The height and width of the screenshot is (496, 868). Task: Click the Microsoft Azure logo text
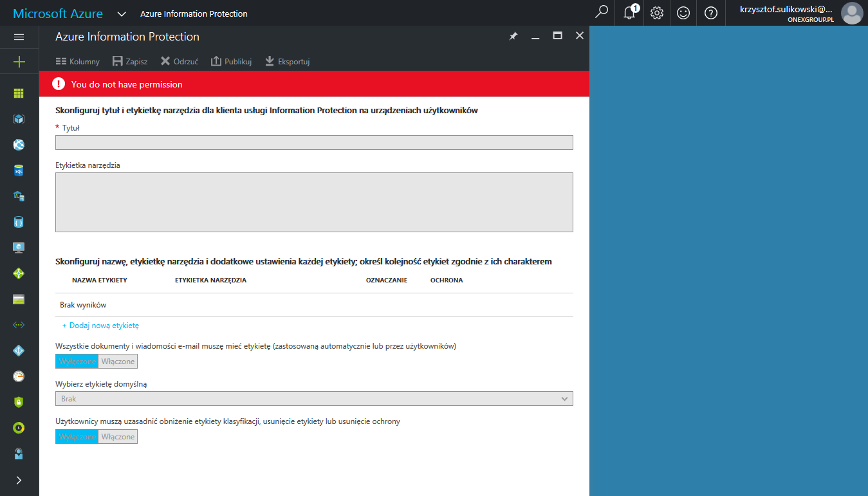pos(58,14)
